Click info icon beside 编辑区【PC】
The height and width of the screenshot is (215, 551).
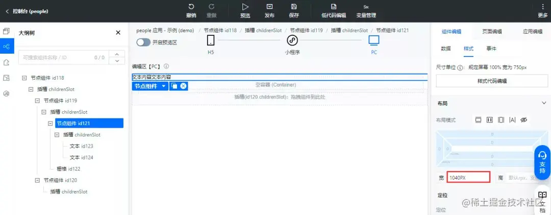[166, 66]
